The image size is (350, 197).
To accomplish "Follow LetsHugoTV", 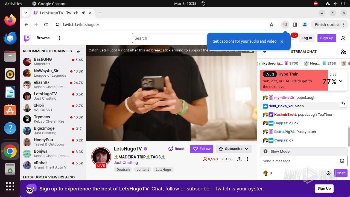I will 202,149.
